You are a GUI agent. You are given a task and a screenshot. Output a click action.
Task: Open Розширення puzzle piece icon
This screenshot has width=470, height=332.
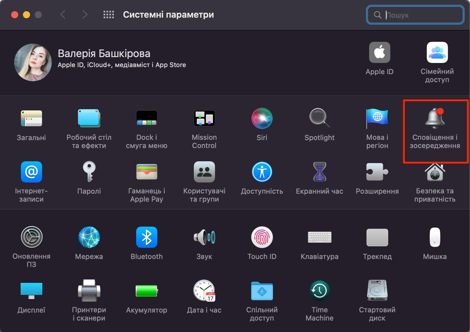point(377,172)
